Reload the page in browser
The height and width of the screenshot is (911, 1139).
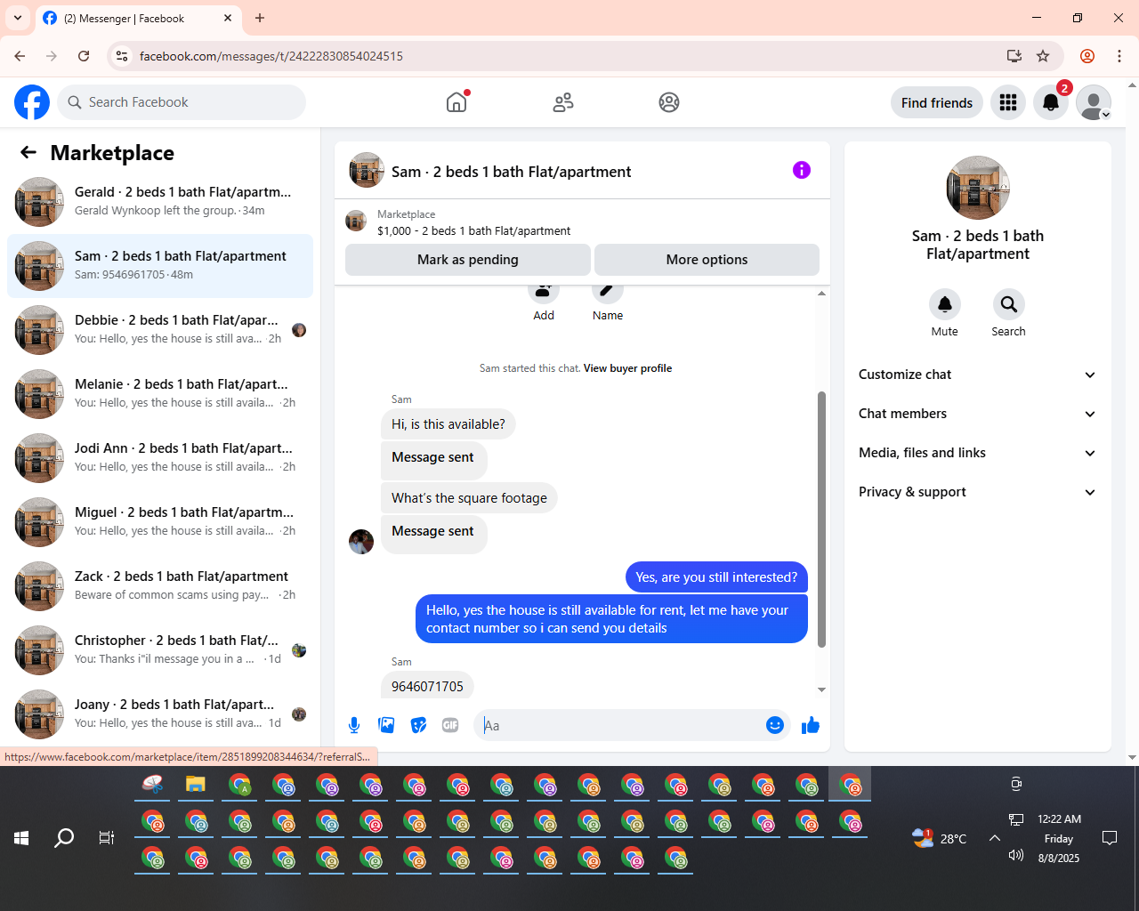click(84, 56)
